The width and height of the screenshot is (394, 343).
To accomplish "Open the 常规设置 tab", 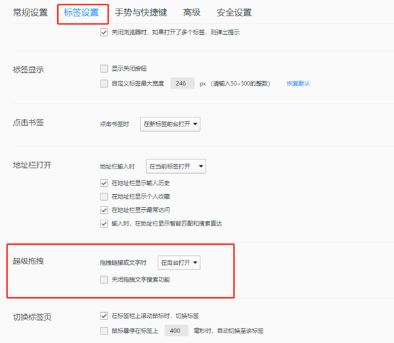I will click(x=30, y=12).
